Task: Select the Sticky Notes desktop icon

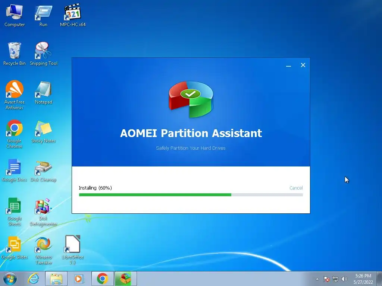Action: (x=43, y=131)
